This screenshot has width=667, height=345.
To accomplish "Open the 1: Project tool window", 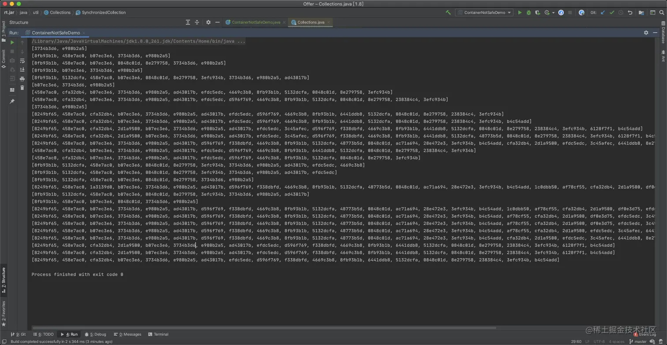I will (x=4, y=32).
